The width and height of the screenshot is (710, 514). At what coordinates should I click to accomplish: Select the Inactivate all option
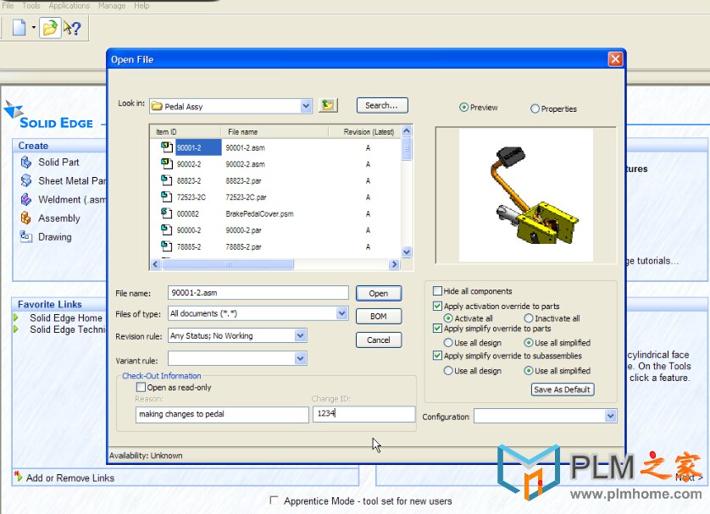coord(529,318)
